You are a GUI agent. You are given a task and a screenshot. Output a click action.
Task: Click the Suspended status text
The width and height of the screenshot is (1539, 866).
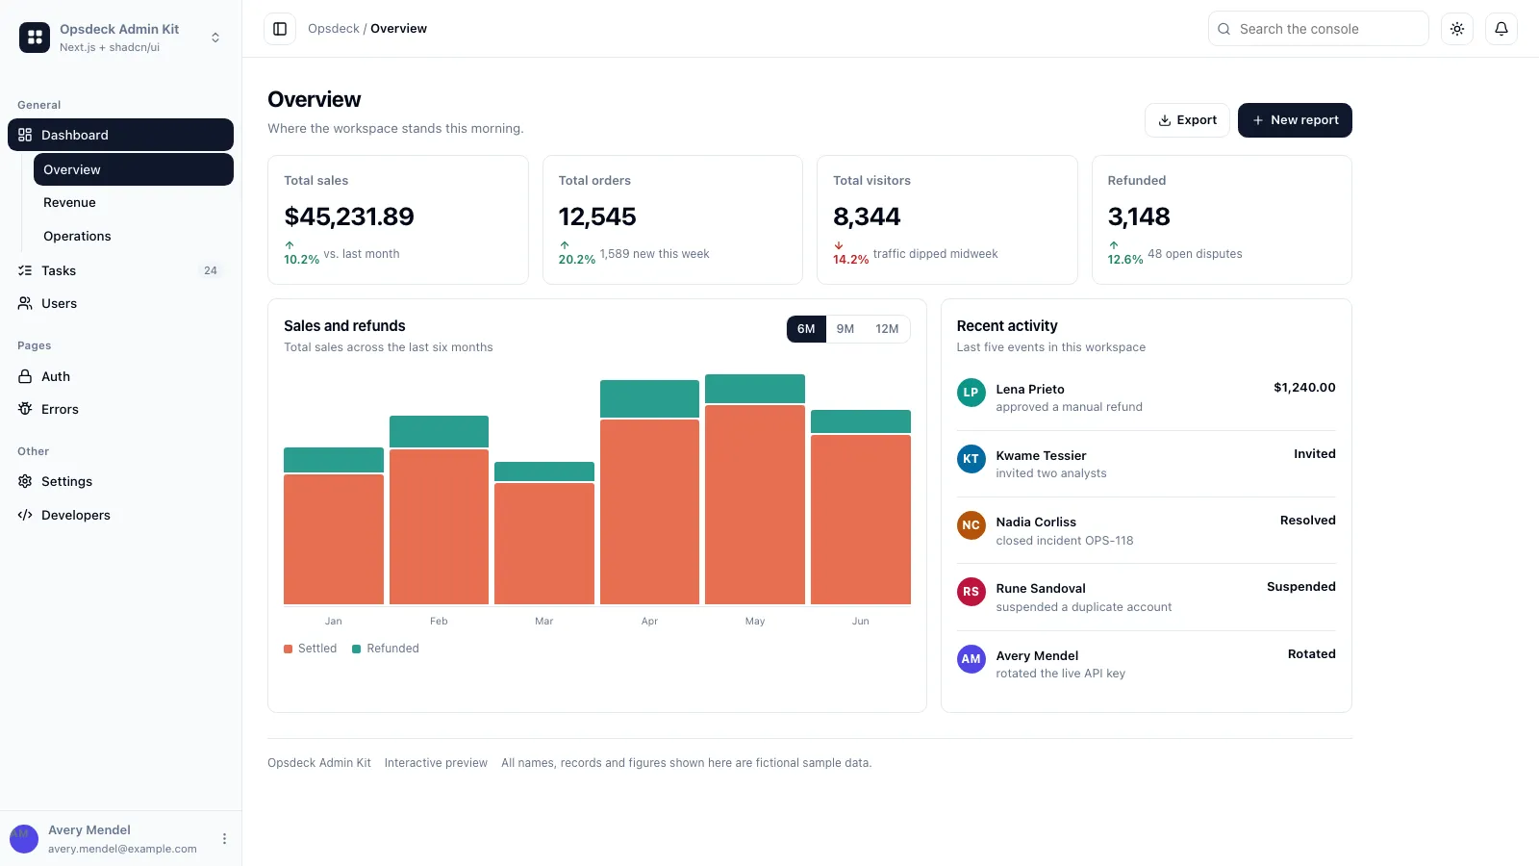[x=1300, y=587]
